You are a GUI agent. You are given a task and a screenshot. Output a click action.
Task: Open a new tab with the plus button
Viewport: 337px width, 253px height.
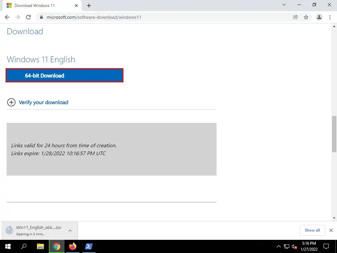pos(89,6)
